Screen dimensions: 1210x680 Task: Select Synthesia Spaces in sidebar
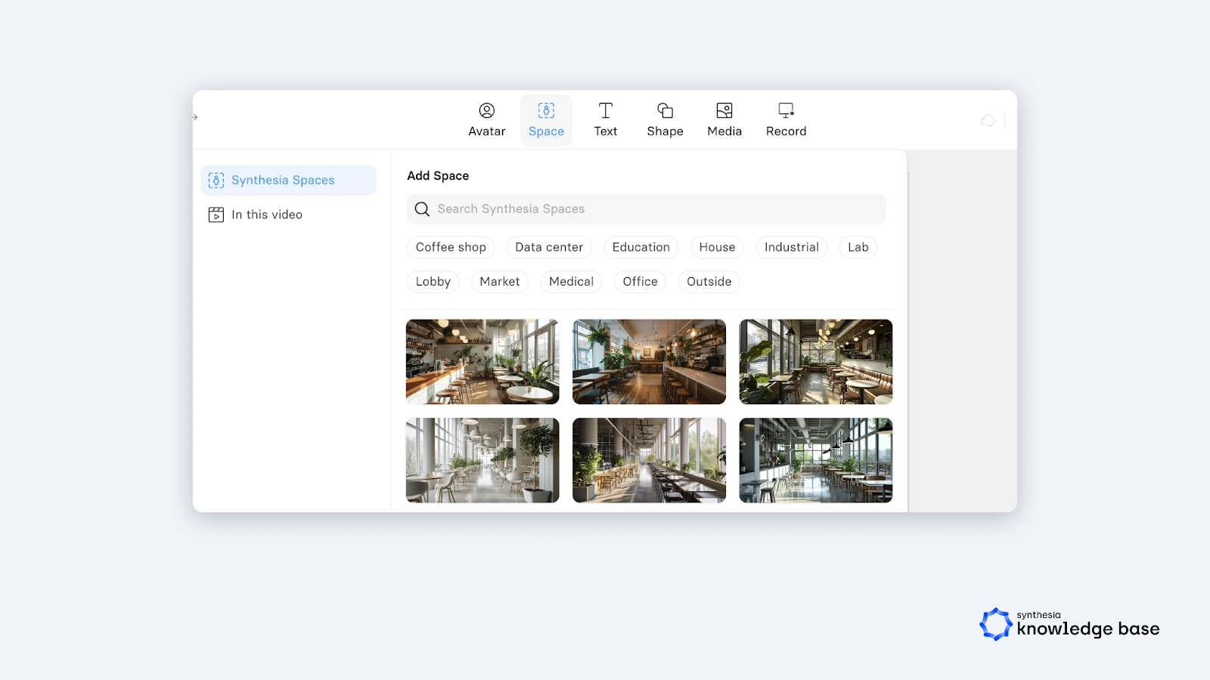[288, 181]
